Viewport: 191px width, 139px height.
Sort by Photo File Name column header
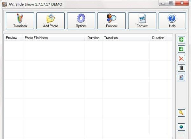click(x=53, y=38)
